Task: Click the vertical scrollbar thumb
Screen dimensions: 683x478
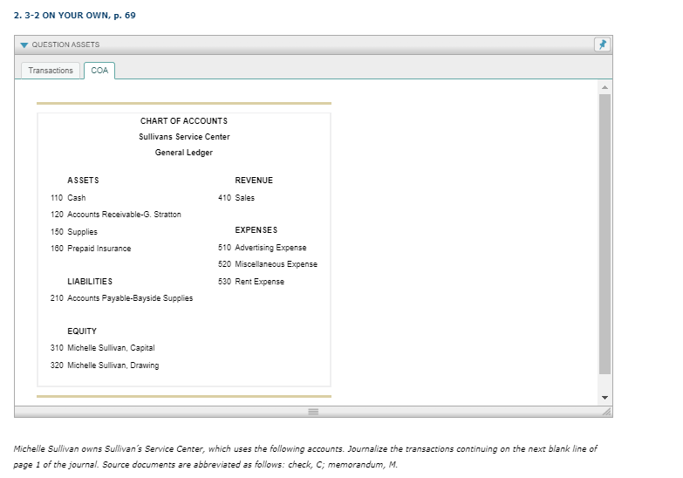Action: point(604,234)
